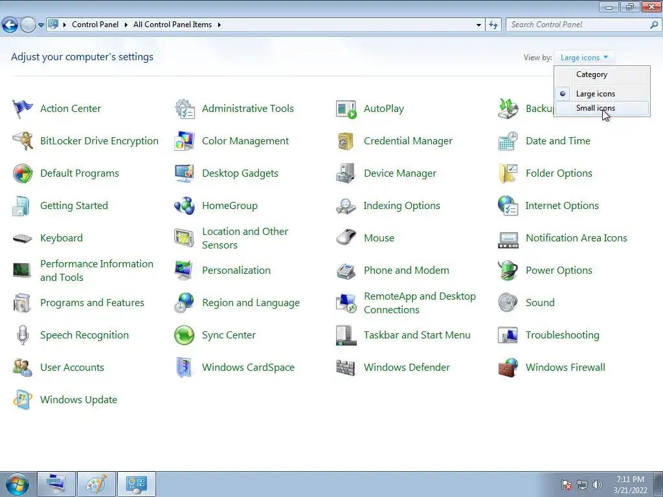Click the volume speaker tray icon
The height and width of the screenshot is (497, 663).
[598, 485]
